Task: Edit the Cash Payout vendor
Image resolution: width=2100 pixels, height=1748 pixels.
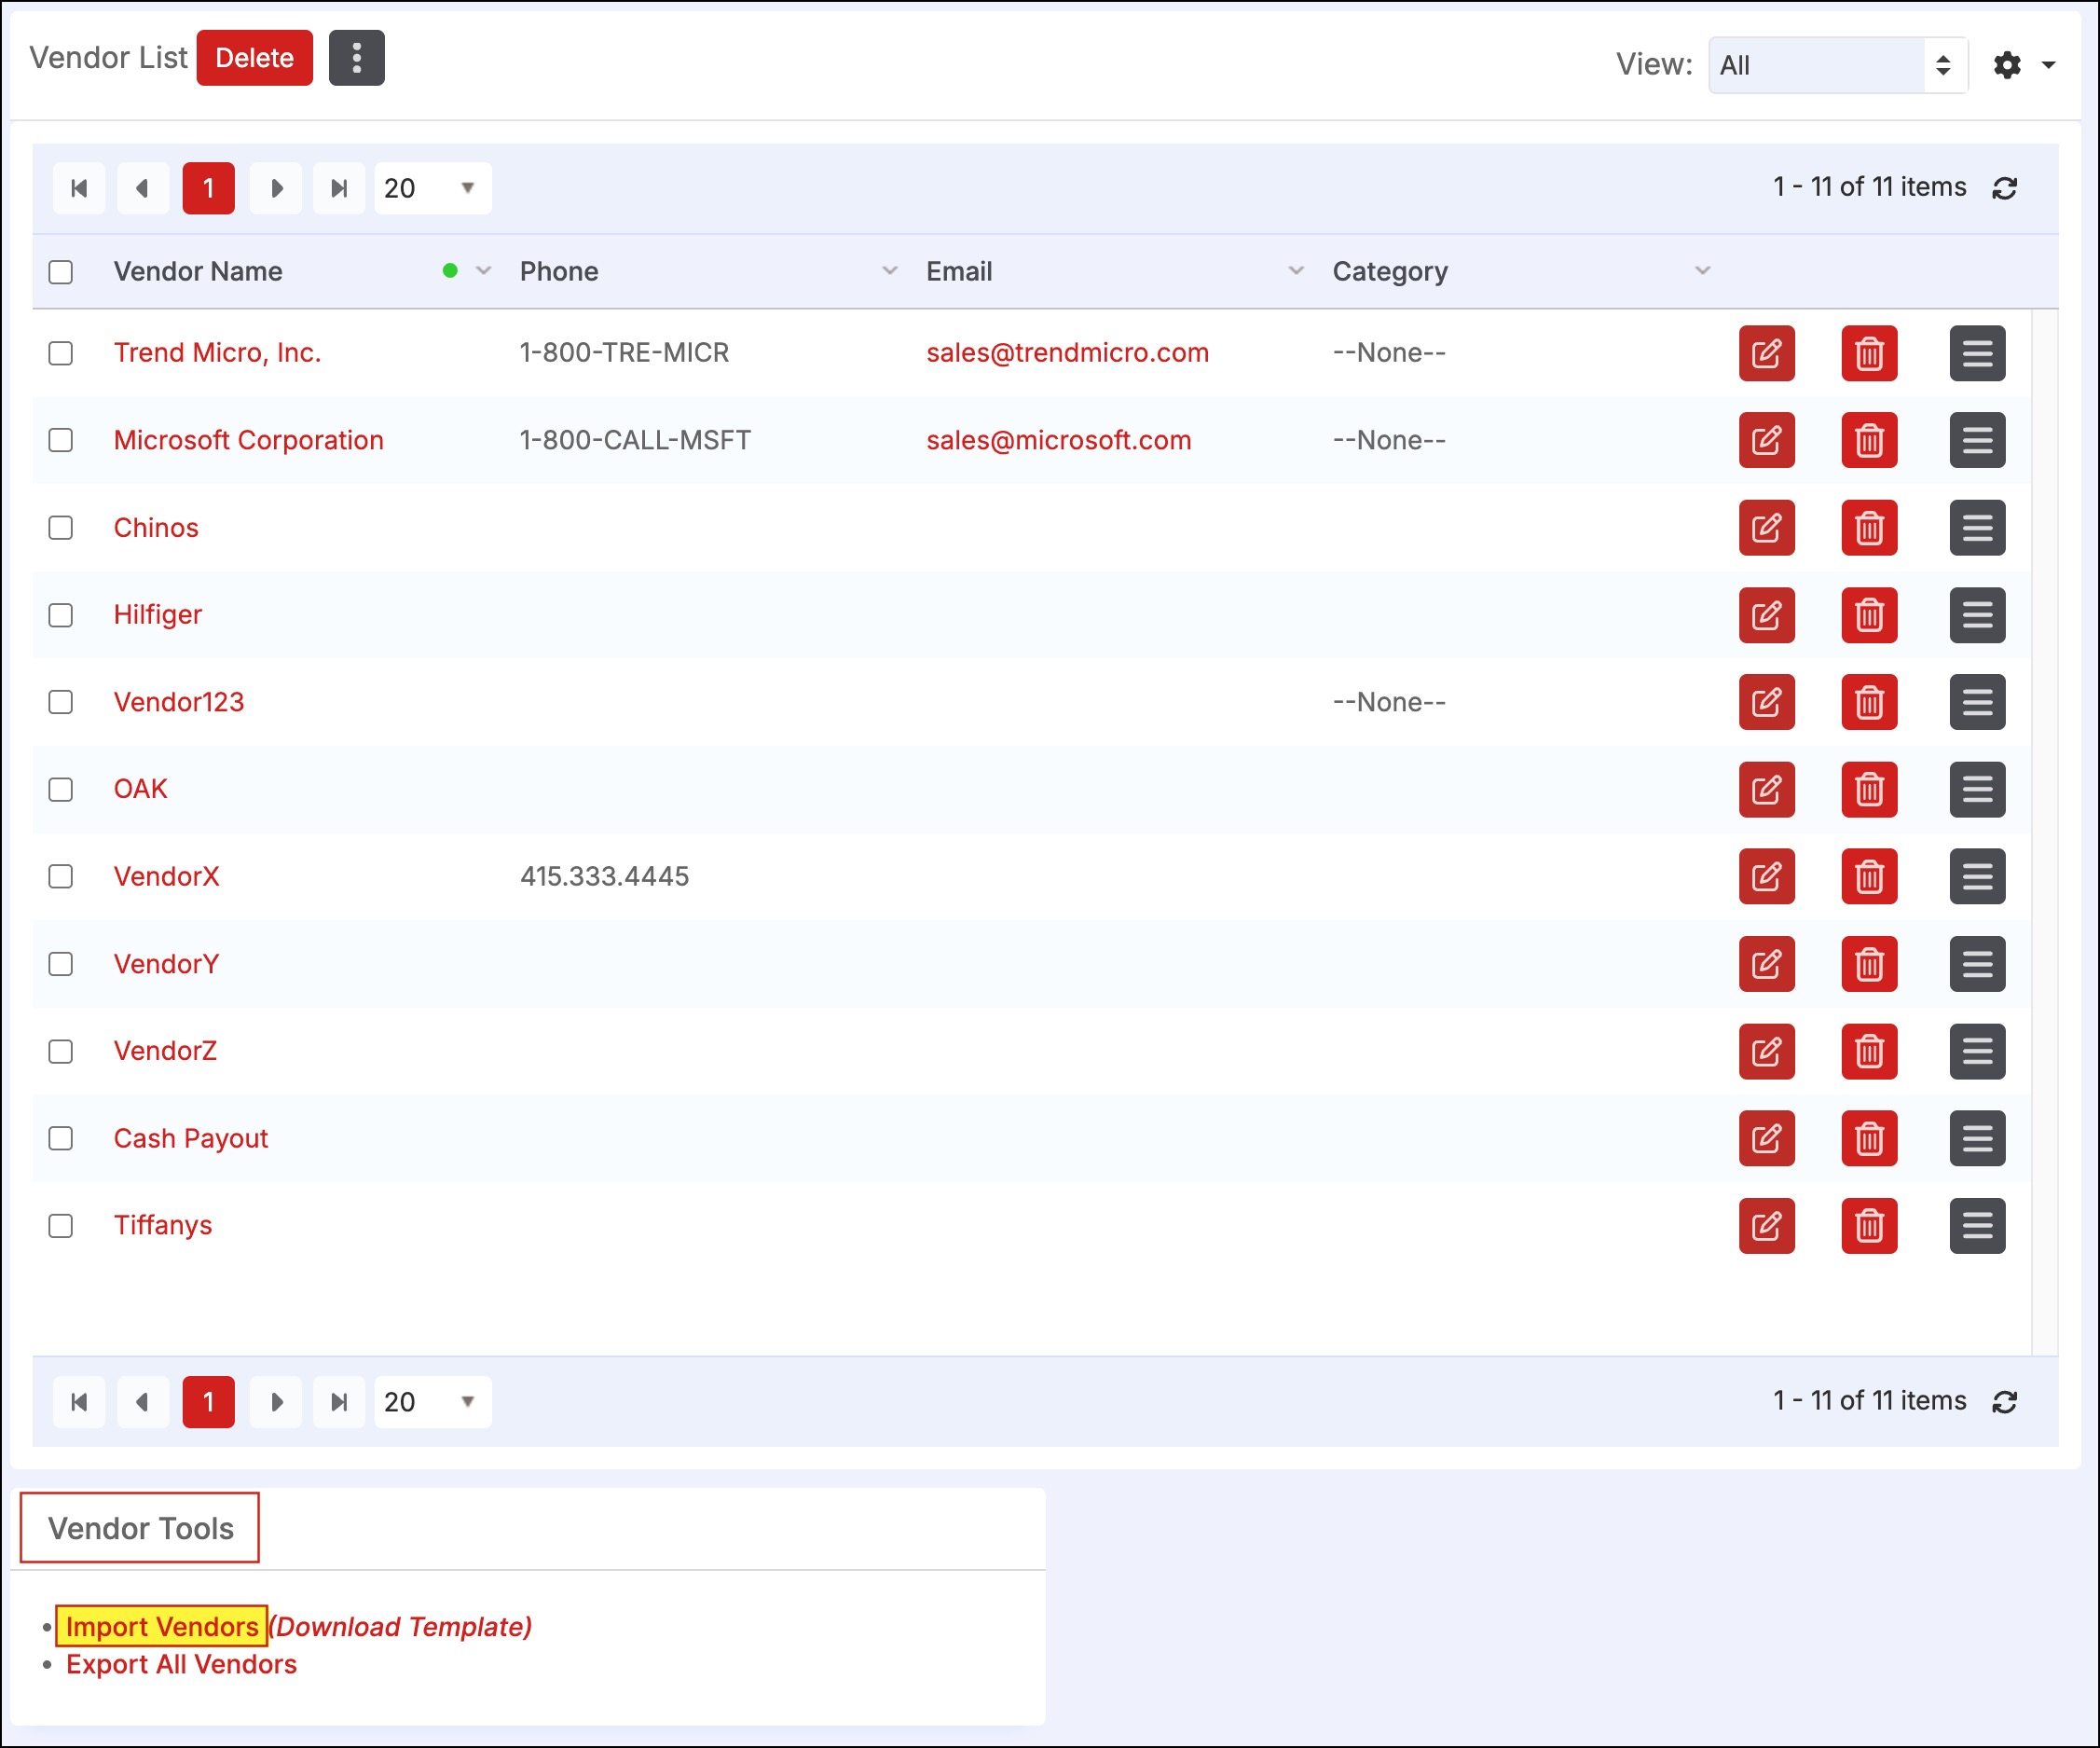Action: 1766,1138
